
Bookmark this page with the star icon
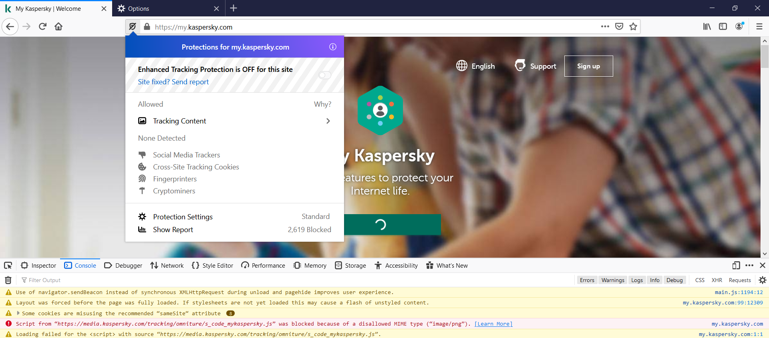tap(633, 27)
